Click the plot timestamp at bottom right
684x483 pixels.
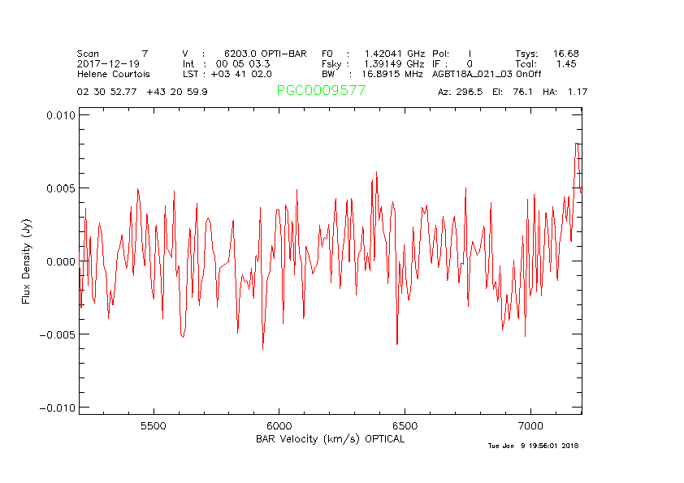533,446
